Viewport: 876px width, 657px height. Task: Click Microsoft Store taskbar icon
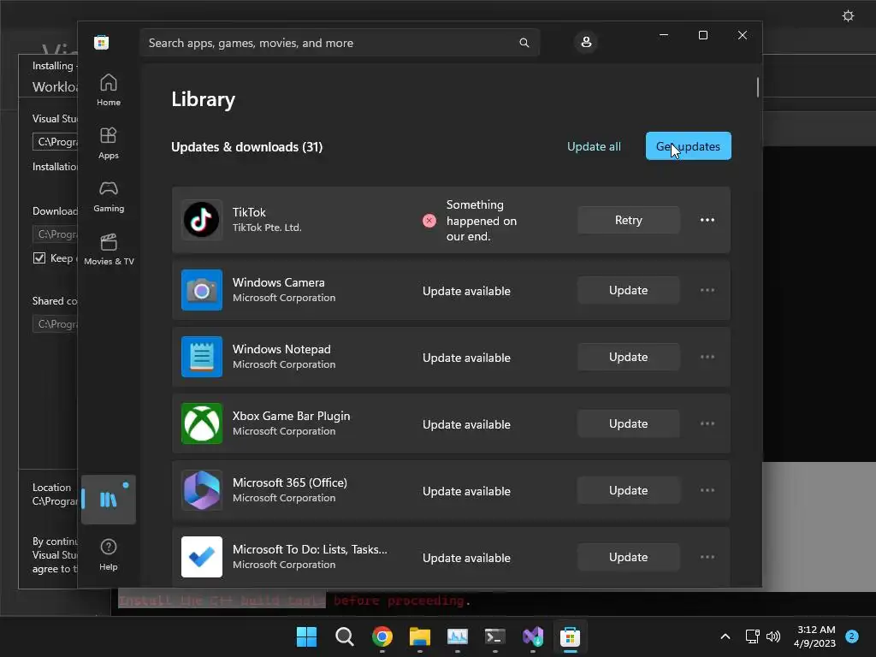click(x=570, y=636)
